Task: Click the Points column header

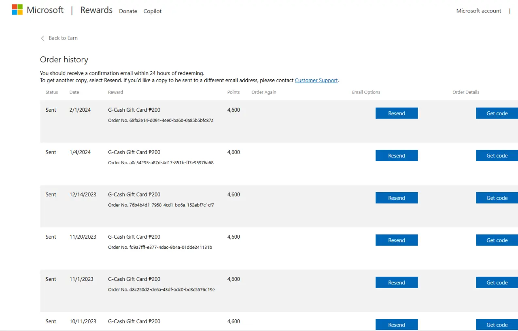Action: click(234, 92)
